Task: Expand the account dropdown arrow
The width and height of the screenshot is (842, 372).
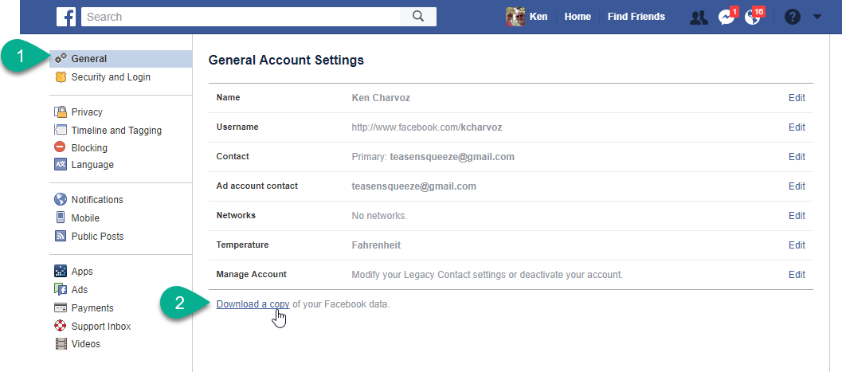Action: pyautogui.click(x=817, y=17)
